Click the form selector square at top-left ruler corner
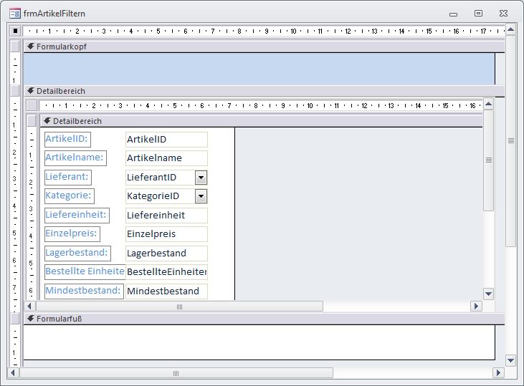524x386 pixels. [15, 31]
